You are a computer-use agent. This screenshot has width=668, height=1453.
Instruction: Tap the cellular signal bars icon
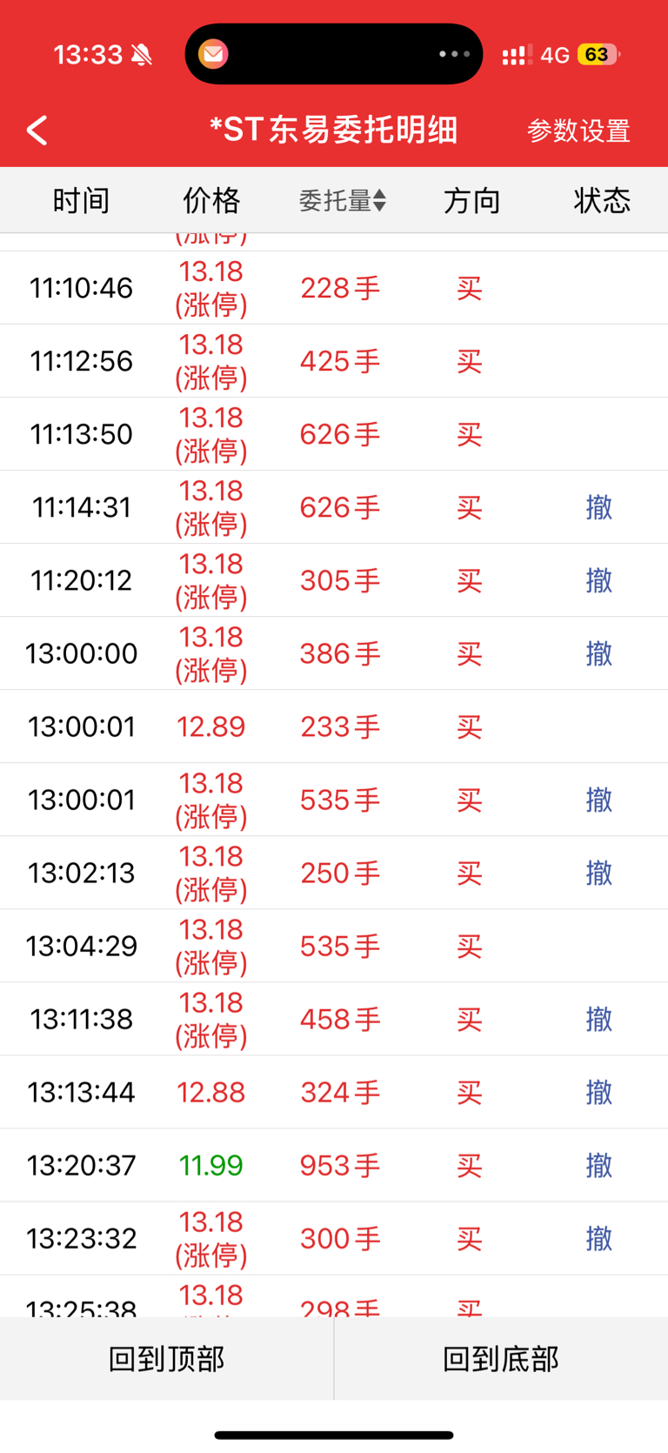tap(517, 56)
